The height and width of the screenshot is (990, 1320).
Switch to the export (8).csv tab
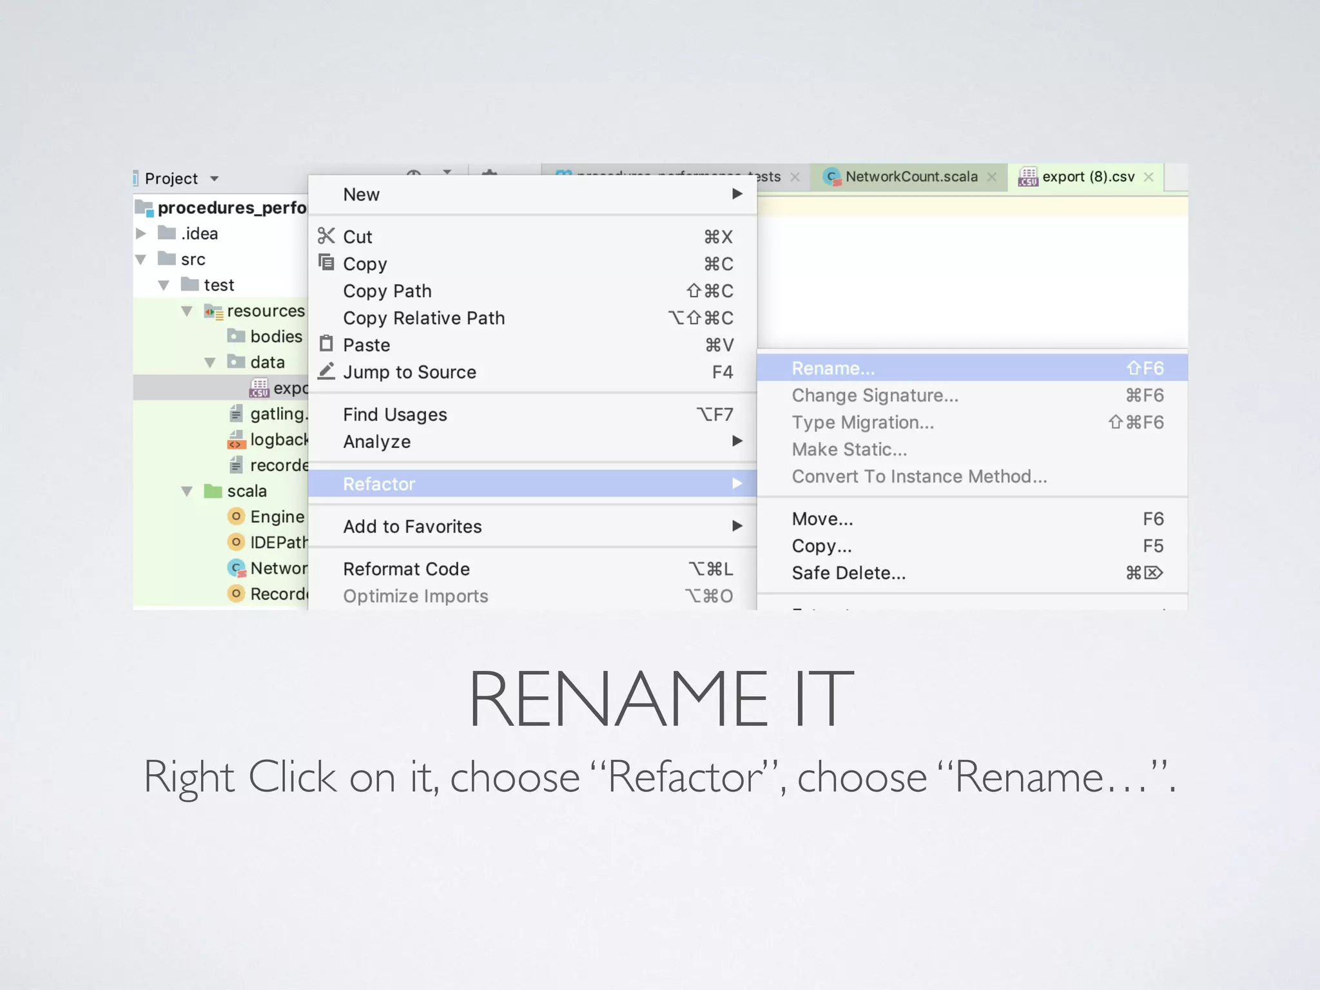pyautogui.click(x=1088, y=177)
